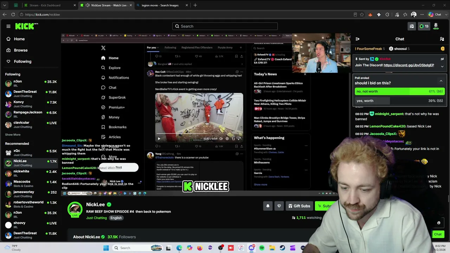Open the Kick points balance showing 13
The image size is (450, 253).
click(424, 26)
